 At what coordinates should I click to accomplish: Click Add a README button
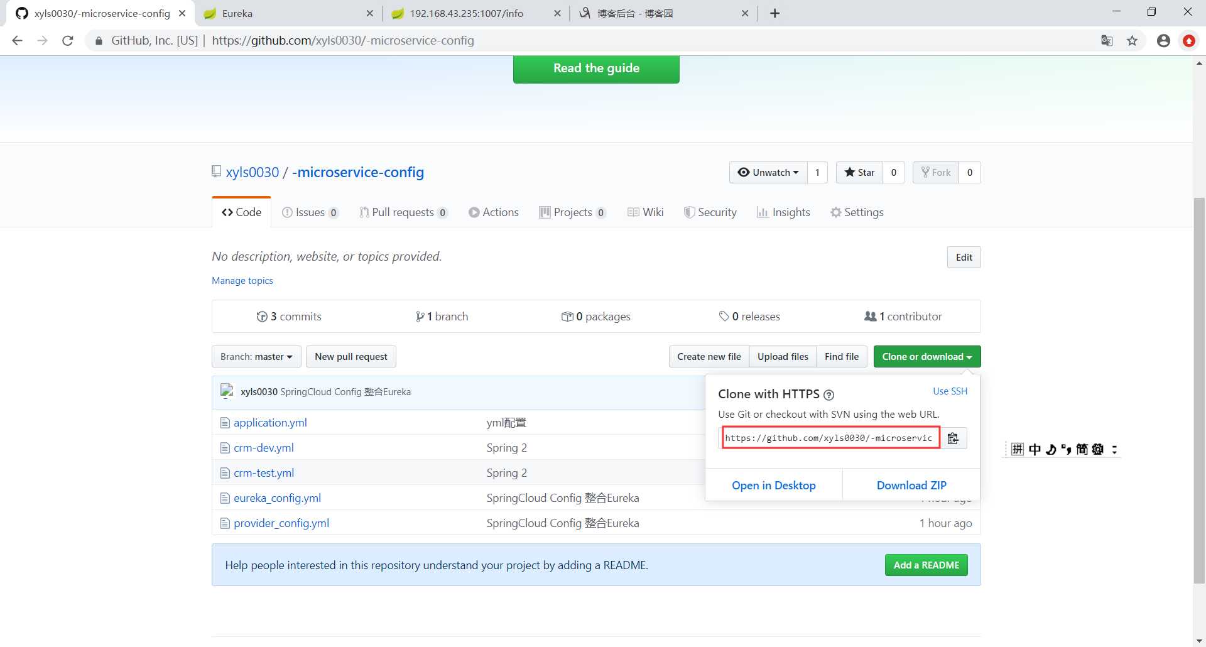point(926,565)
